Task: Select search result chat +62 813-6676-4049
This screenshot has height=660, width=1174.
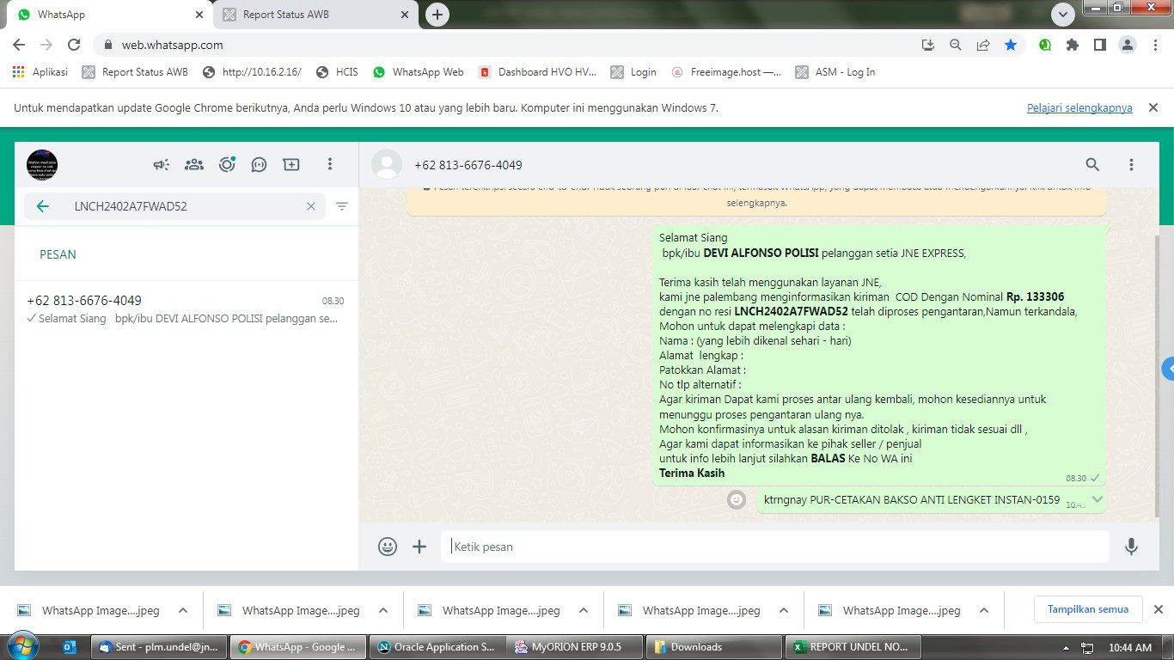Action: point(186,309)
